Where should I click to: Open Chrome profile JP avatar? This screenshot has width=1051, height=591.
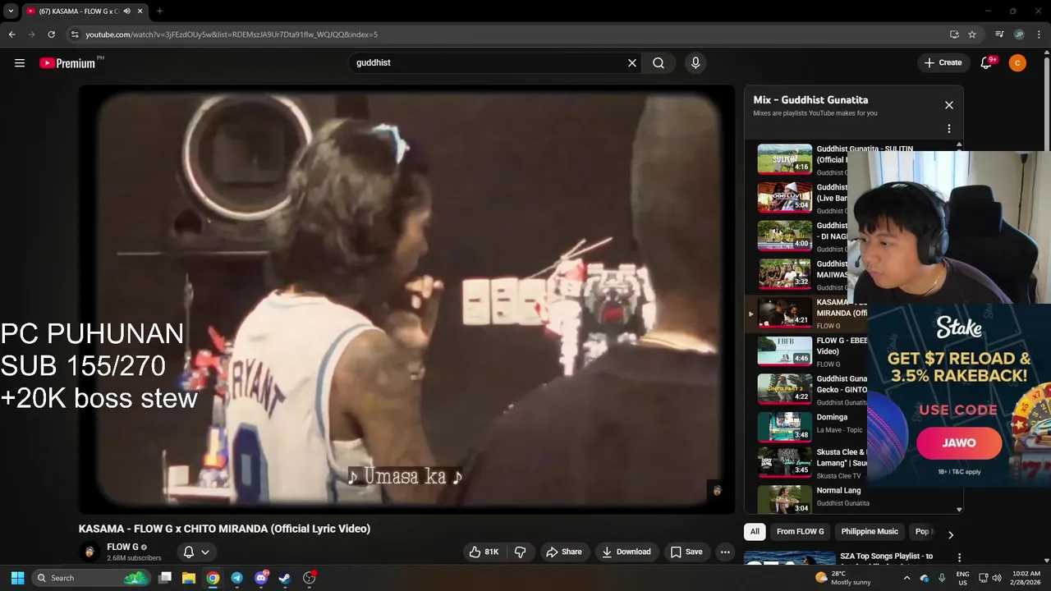coord(1019,34)
